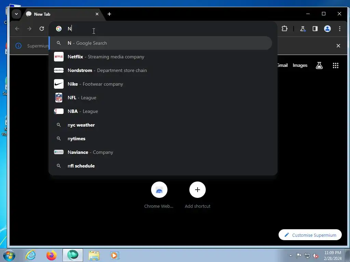
Task: Toggle the side panel icon
Action: 315,29
